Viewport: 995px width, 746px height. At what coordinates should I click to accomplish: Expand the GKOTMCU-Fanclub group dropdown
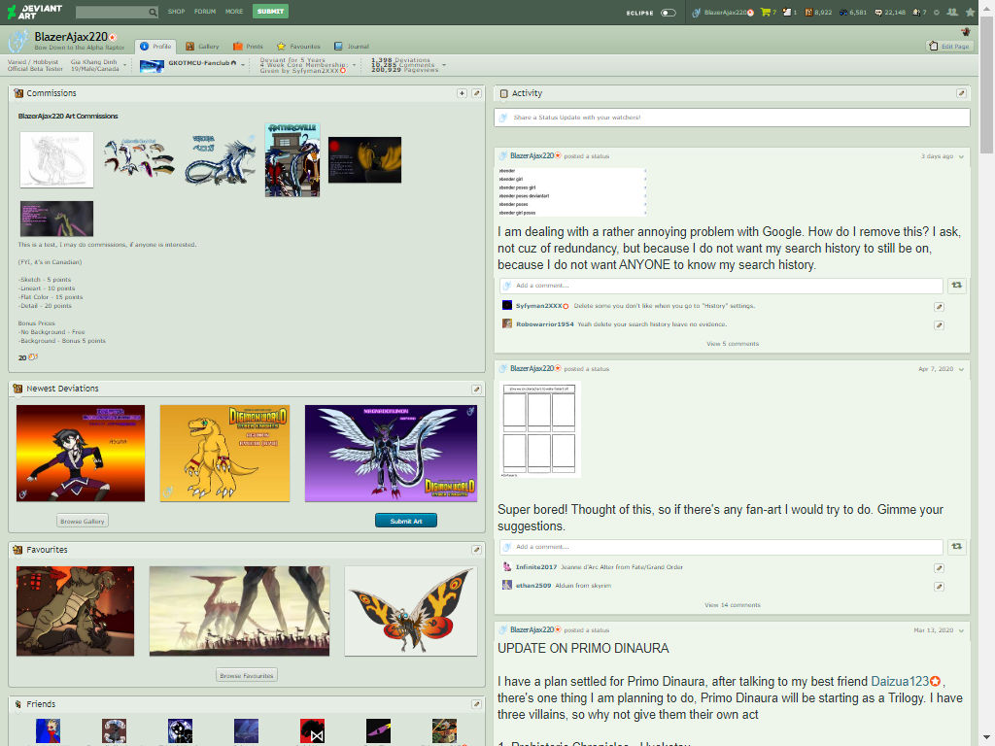[x=242, y=64]
